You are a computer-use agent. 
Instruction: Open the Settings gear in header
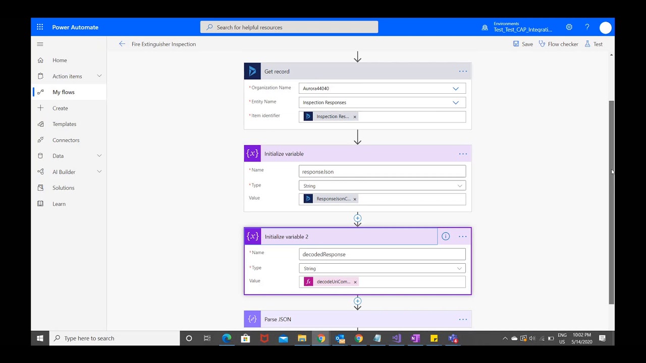point(569,27)
